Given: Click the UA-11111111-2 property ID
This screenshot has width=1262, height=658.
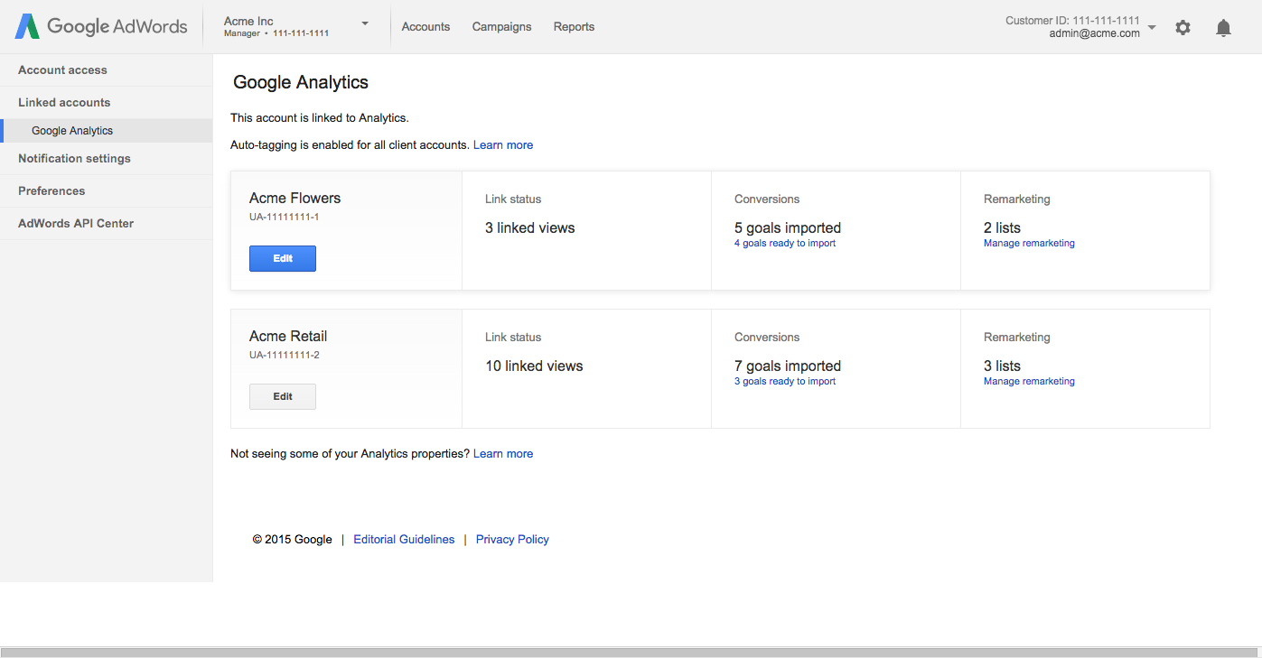Looking at the screenshot, I should coord(285,356).
